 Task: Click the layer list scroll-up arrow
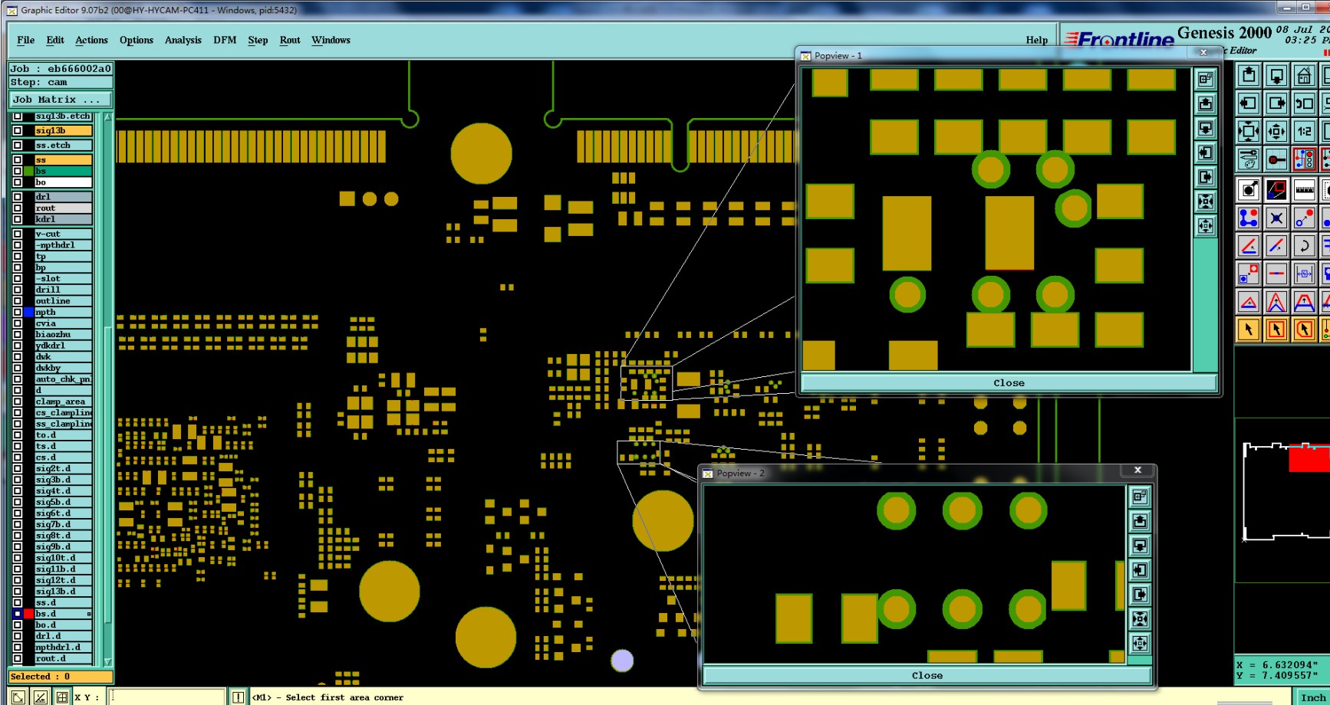(x=107, y=117)
